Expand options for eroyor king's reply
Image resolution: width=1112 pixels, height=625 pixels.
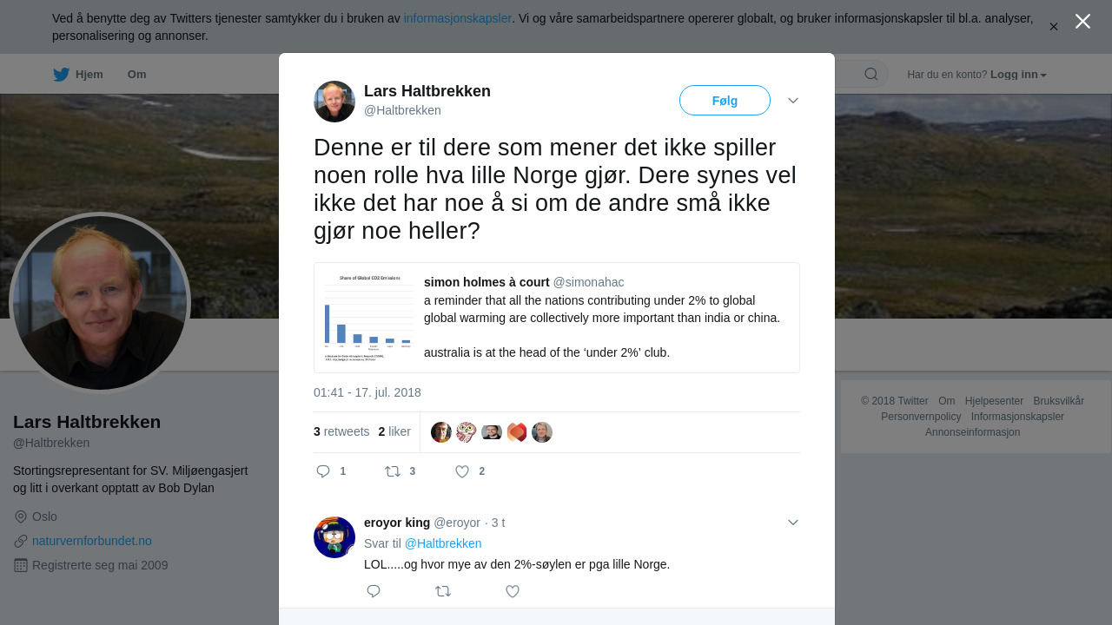click(792, 523)
